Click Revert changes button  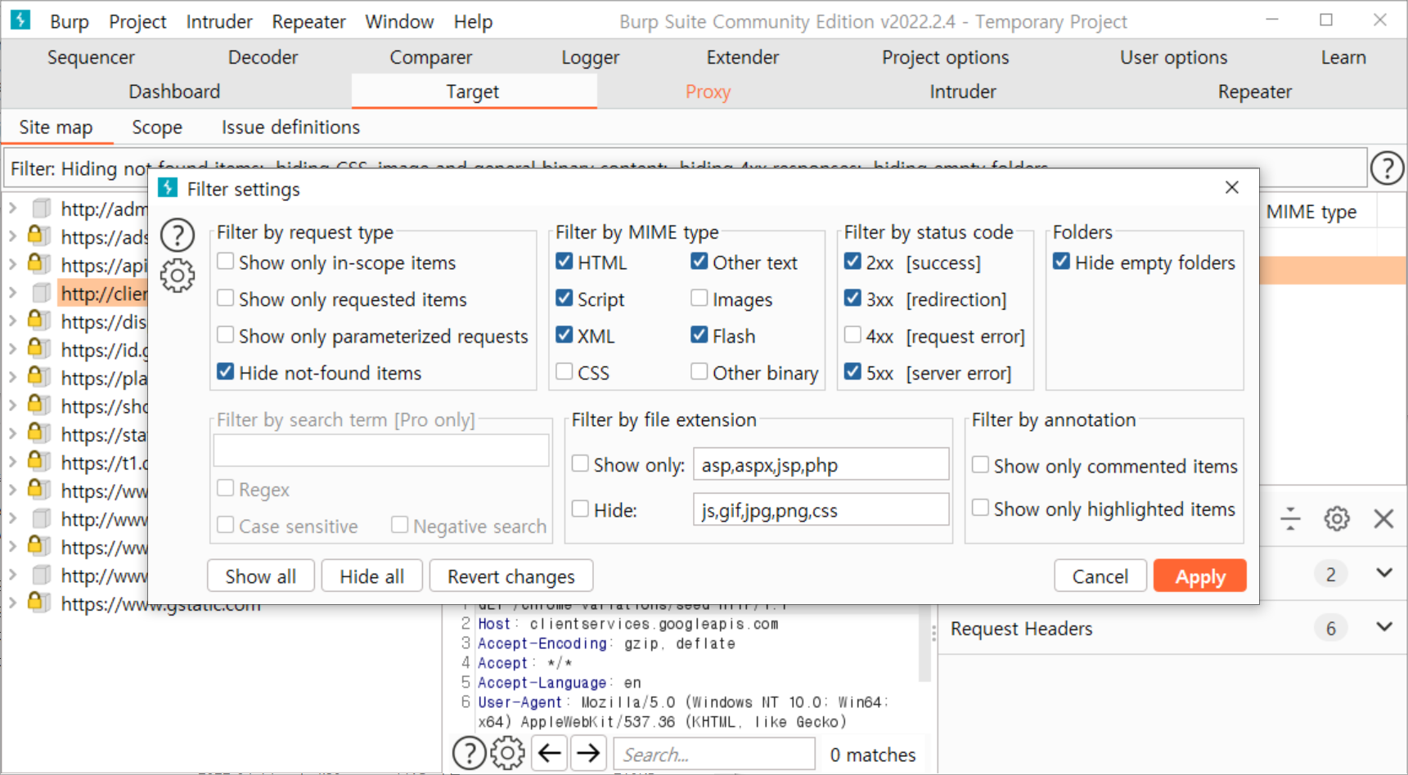511,576
